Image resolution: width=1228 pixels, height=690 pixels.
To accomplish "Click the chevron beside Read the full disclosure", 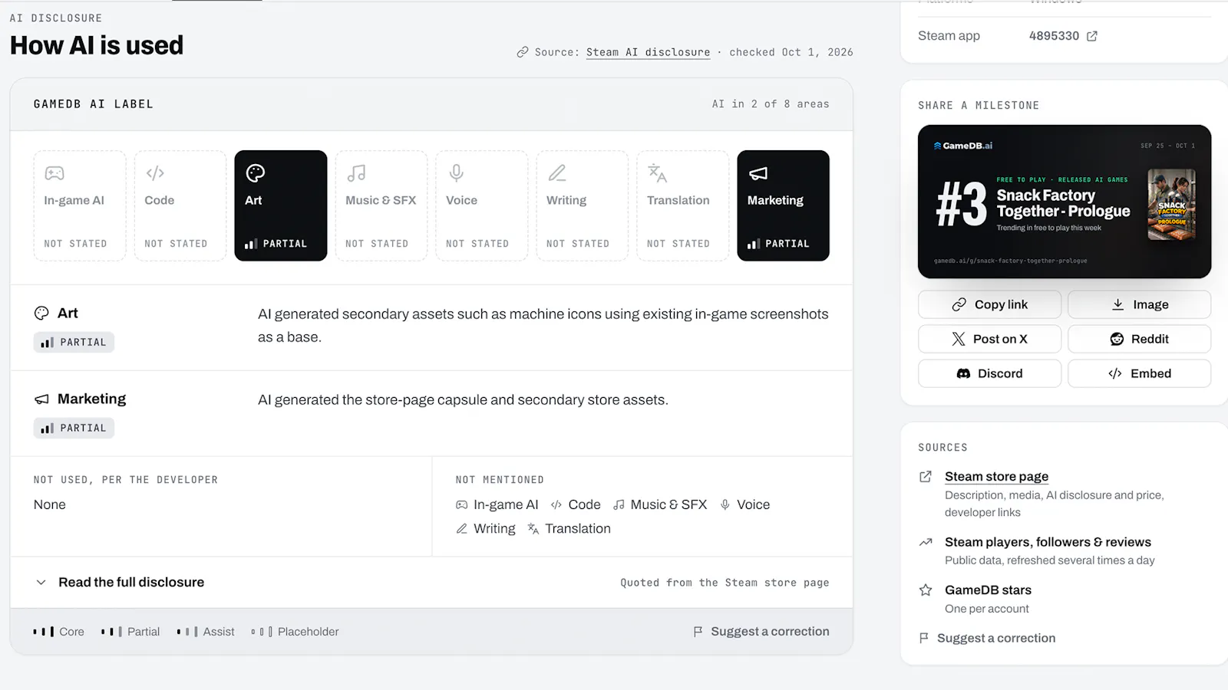I will (x=41, y=583).
